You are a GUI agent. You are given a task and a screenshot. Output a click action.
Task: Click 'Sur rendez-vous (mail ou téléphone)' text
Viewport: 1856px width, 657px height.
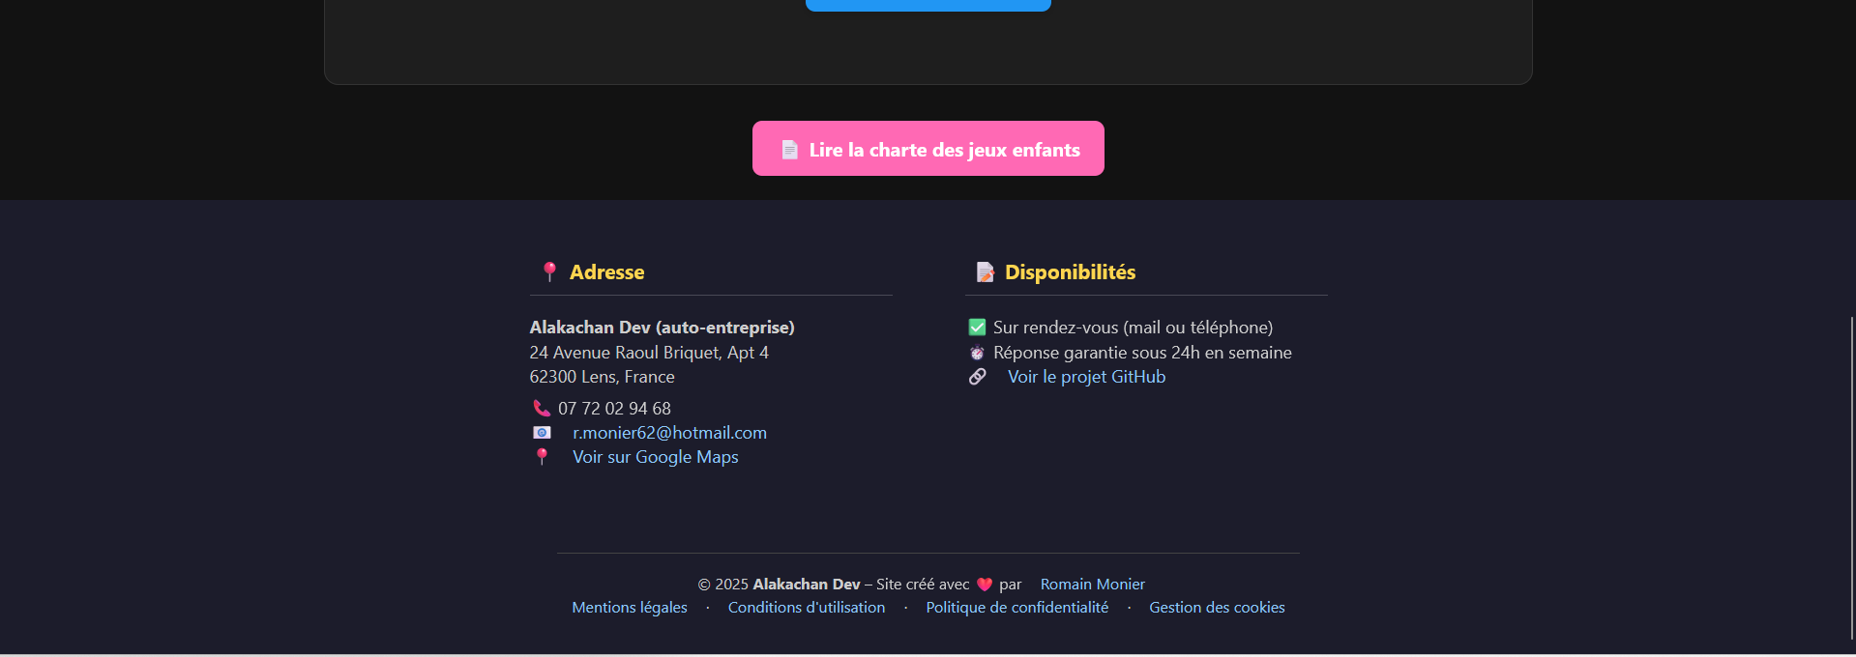click(1133, 328)
